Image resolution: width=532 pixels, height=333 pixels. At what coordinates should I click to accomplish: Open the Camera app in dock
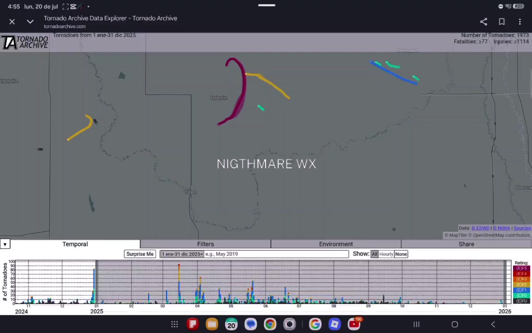click(x=290, y=324)
